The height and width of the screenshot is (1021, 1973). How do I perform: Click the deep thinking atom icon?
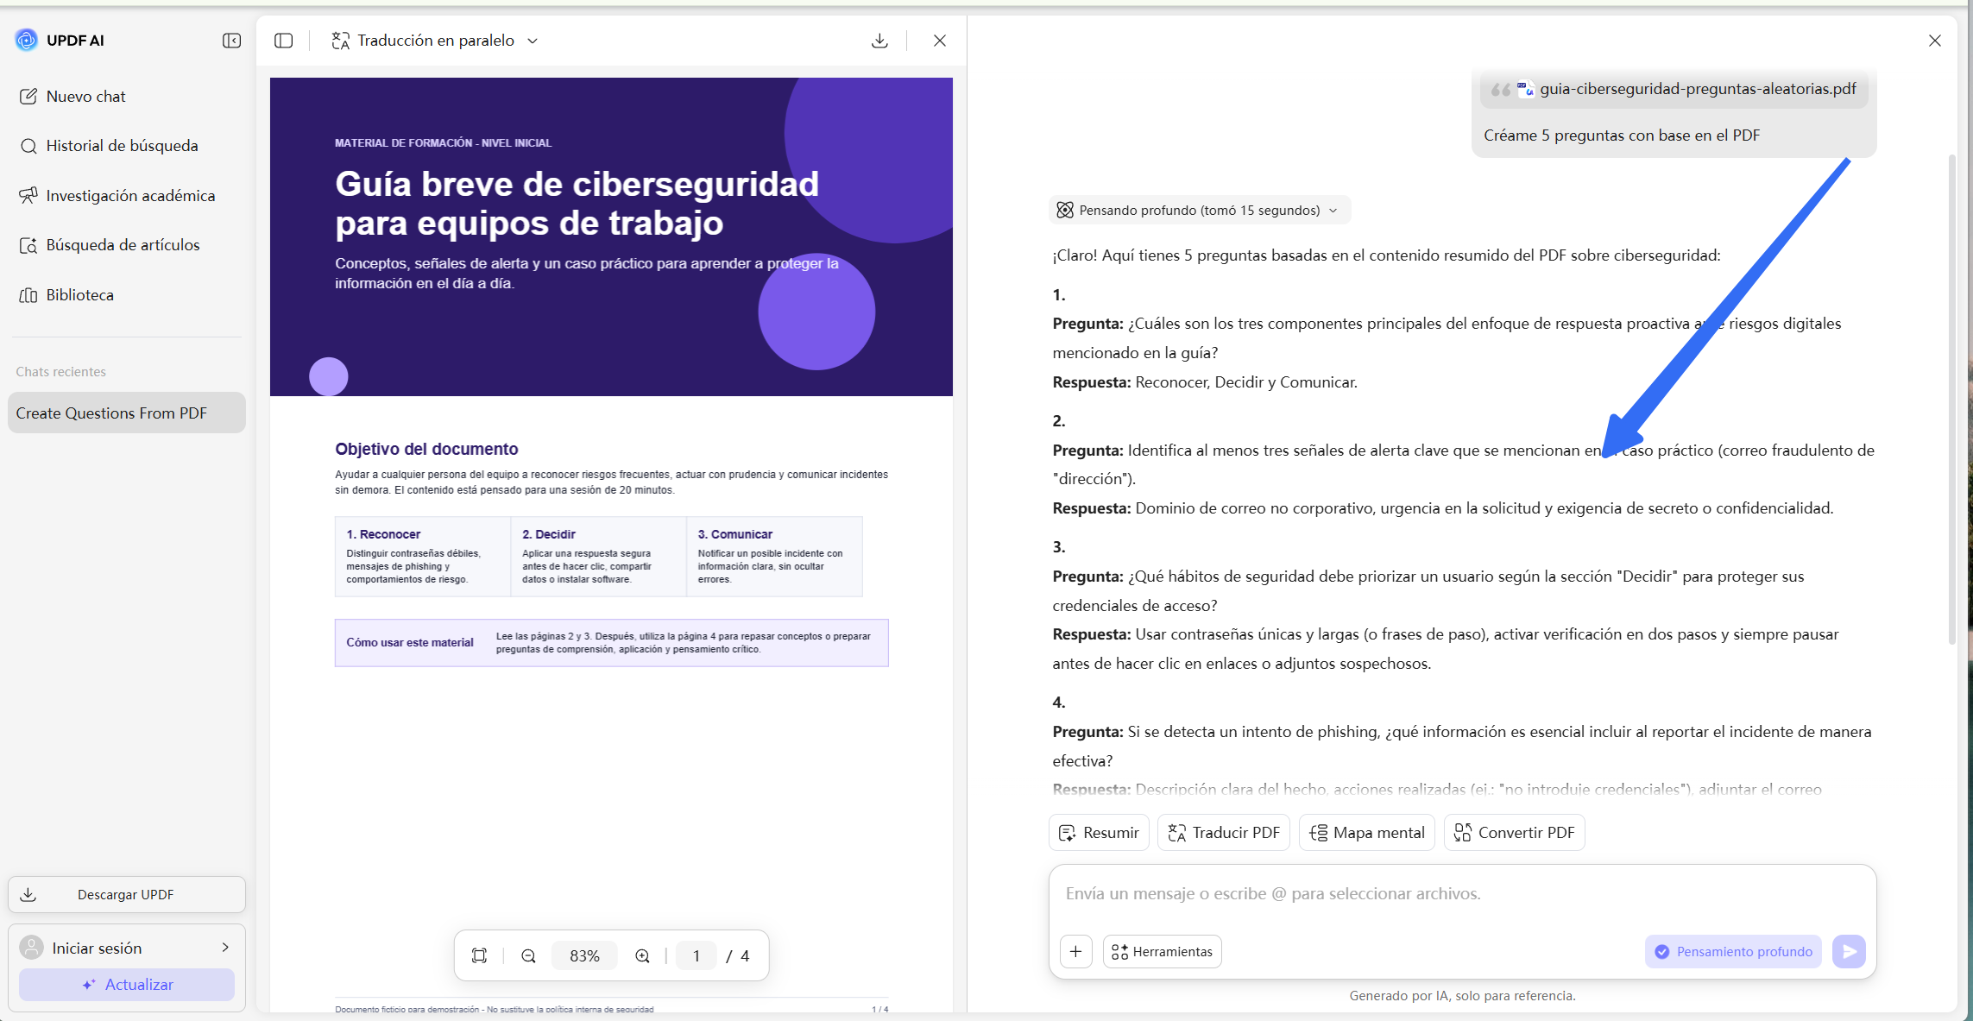(1065, 211)
